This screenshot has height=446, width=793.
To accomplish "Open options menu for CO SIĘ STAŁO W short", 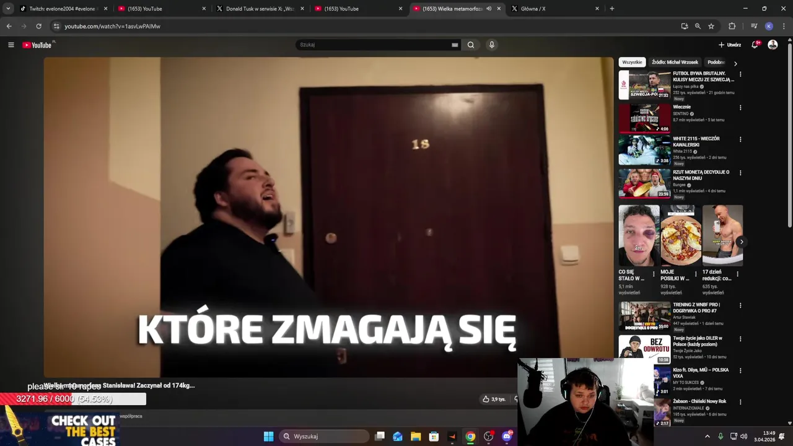I will pyautogui.click(x=654, y=273).
